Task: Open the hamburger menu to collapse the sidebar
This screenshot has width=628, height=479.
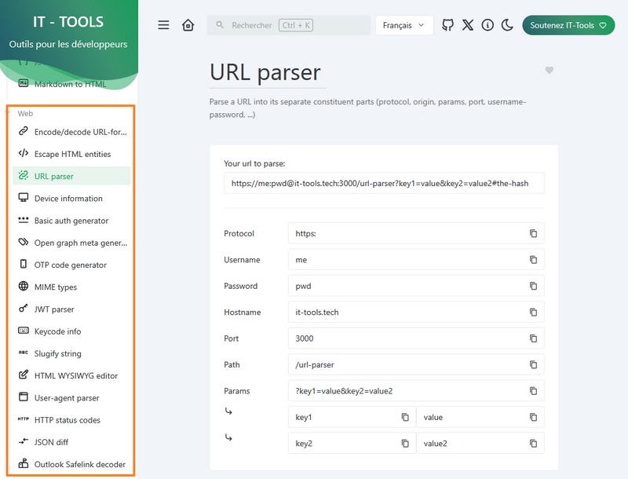Action: tap(163, 25)
